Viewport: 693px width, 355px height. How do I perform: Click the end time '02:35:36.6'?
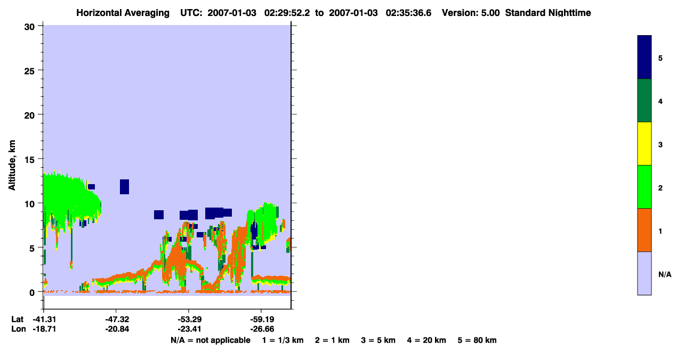[408, 13]
